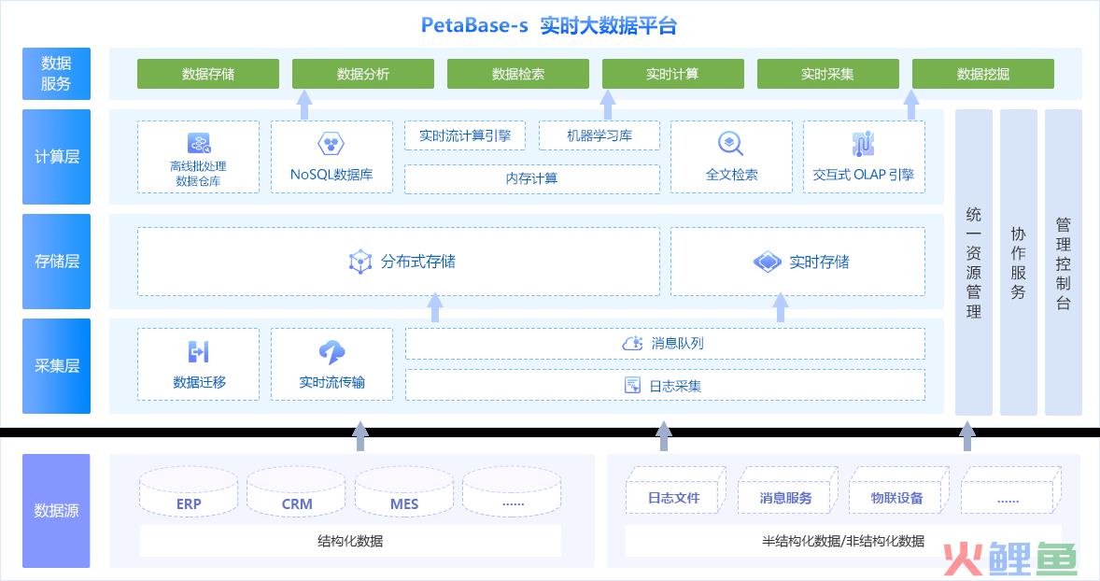Open the 计算层 layer label

coord(56,157)
